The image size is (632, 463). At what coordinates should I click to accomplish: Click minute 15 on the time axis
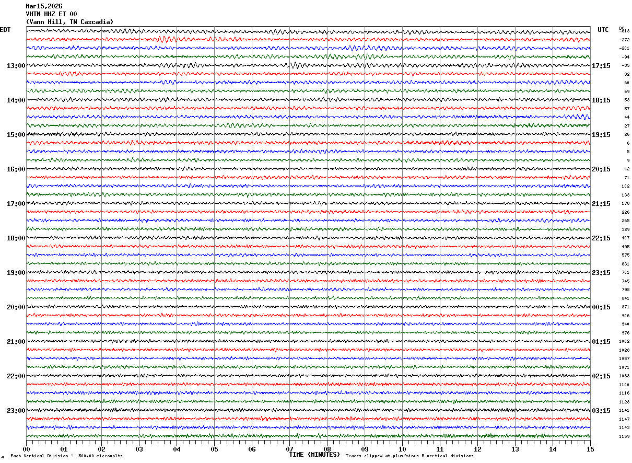coord(590,449)
